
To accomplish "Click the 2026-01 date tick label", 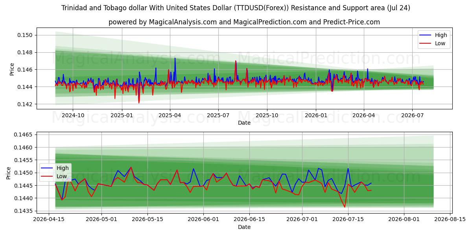I will [315, 116].
